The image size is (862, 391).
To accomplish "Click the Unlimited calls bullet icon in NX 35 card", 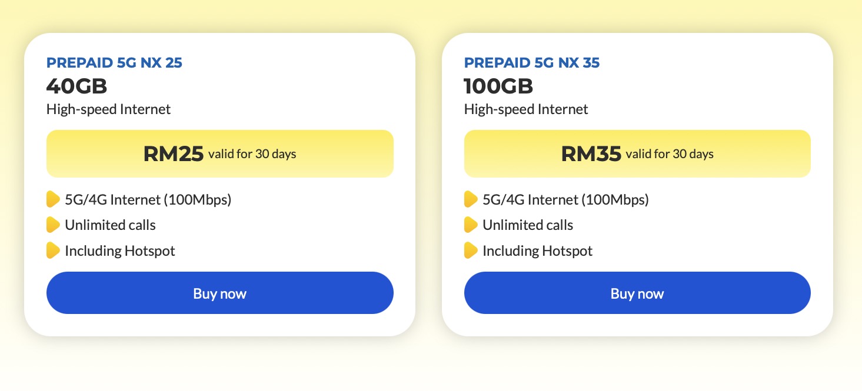I will pos(471,225).
